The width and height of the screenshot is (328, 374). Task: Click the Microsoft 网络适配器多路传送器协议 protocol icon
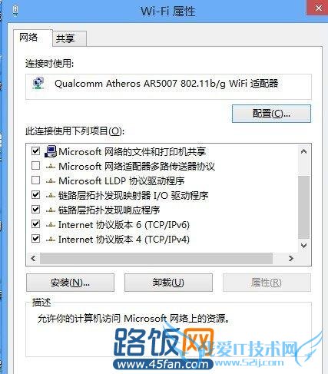point(51,167)
